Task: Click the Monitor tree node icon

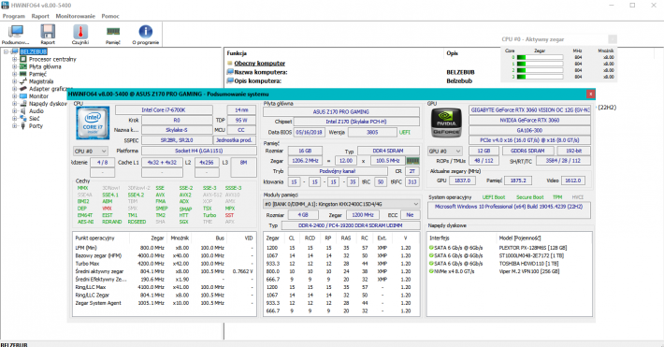Action: [23, 96]
